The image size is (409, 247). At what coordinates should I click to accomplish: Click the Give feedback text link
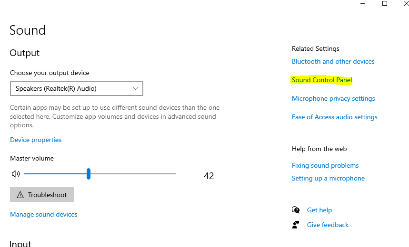[328, 225]
